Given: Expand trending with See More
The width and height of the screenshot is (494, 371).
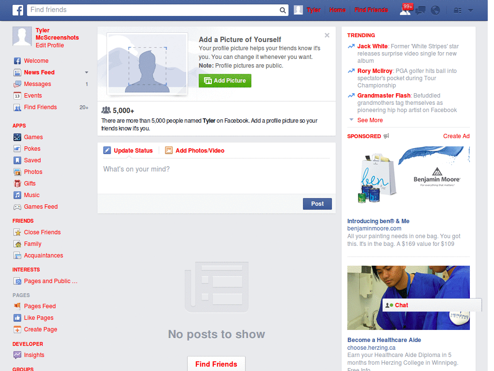Looking at the screenshot, I should pyautogui.click(x=370, y=120).
